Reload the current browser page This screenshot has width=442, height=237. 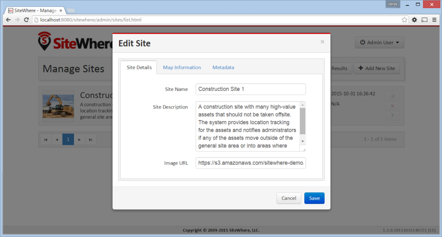26,20
